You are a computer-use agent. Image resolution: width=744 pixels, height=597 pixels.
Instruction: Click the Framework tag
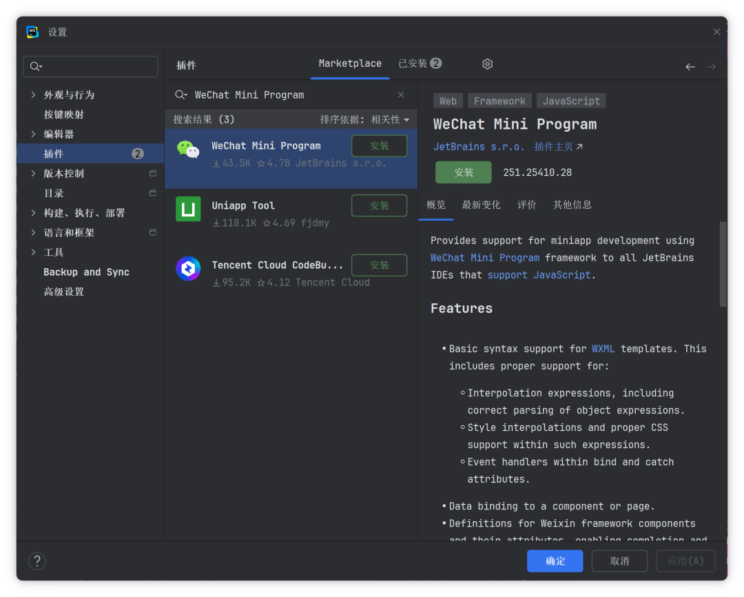click(499, 101)
